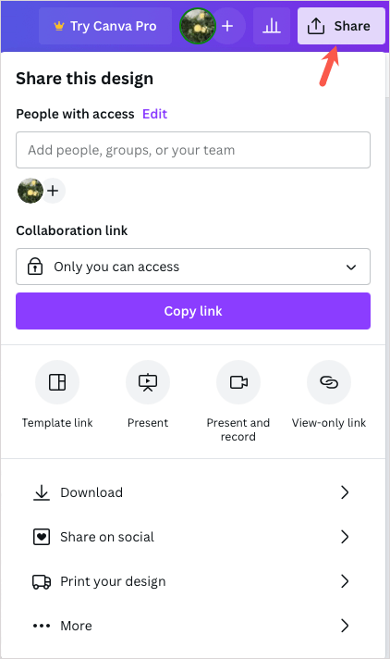This screenshot has width=390, height=659.
Task: Click the owner avatar below the people field
Action: coord(30,191)
